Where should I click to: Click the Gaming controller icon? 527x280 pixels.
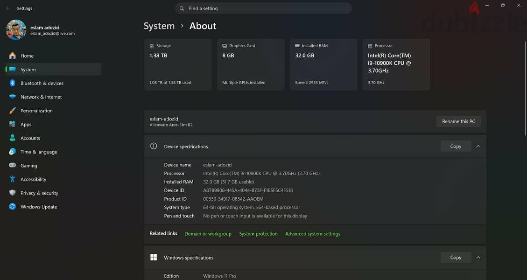[x=13, y=165]
